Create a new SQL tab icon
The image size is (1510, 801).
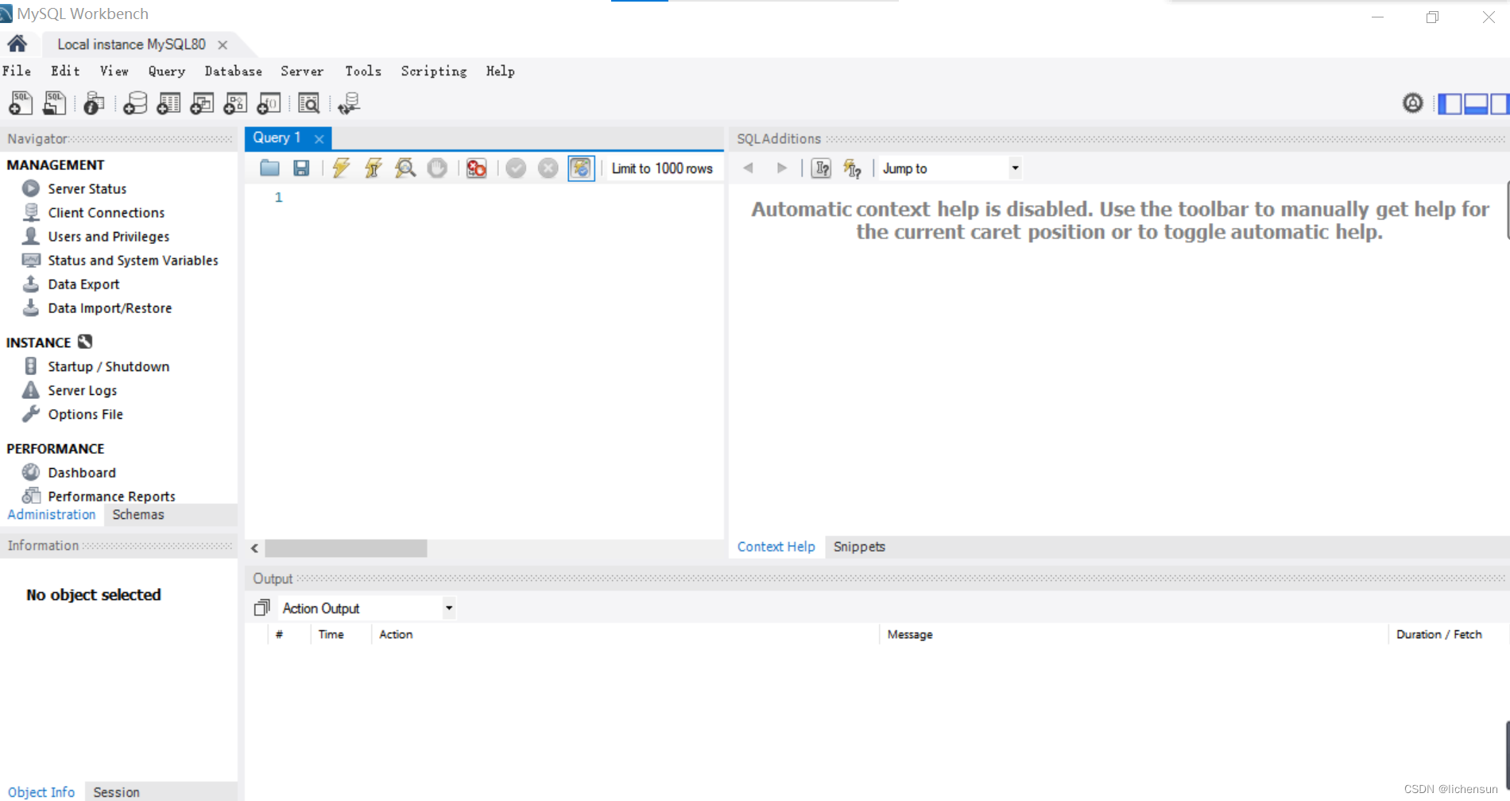click(21, 103)
